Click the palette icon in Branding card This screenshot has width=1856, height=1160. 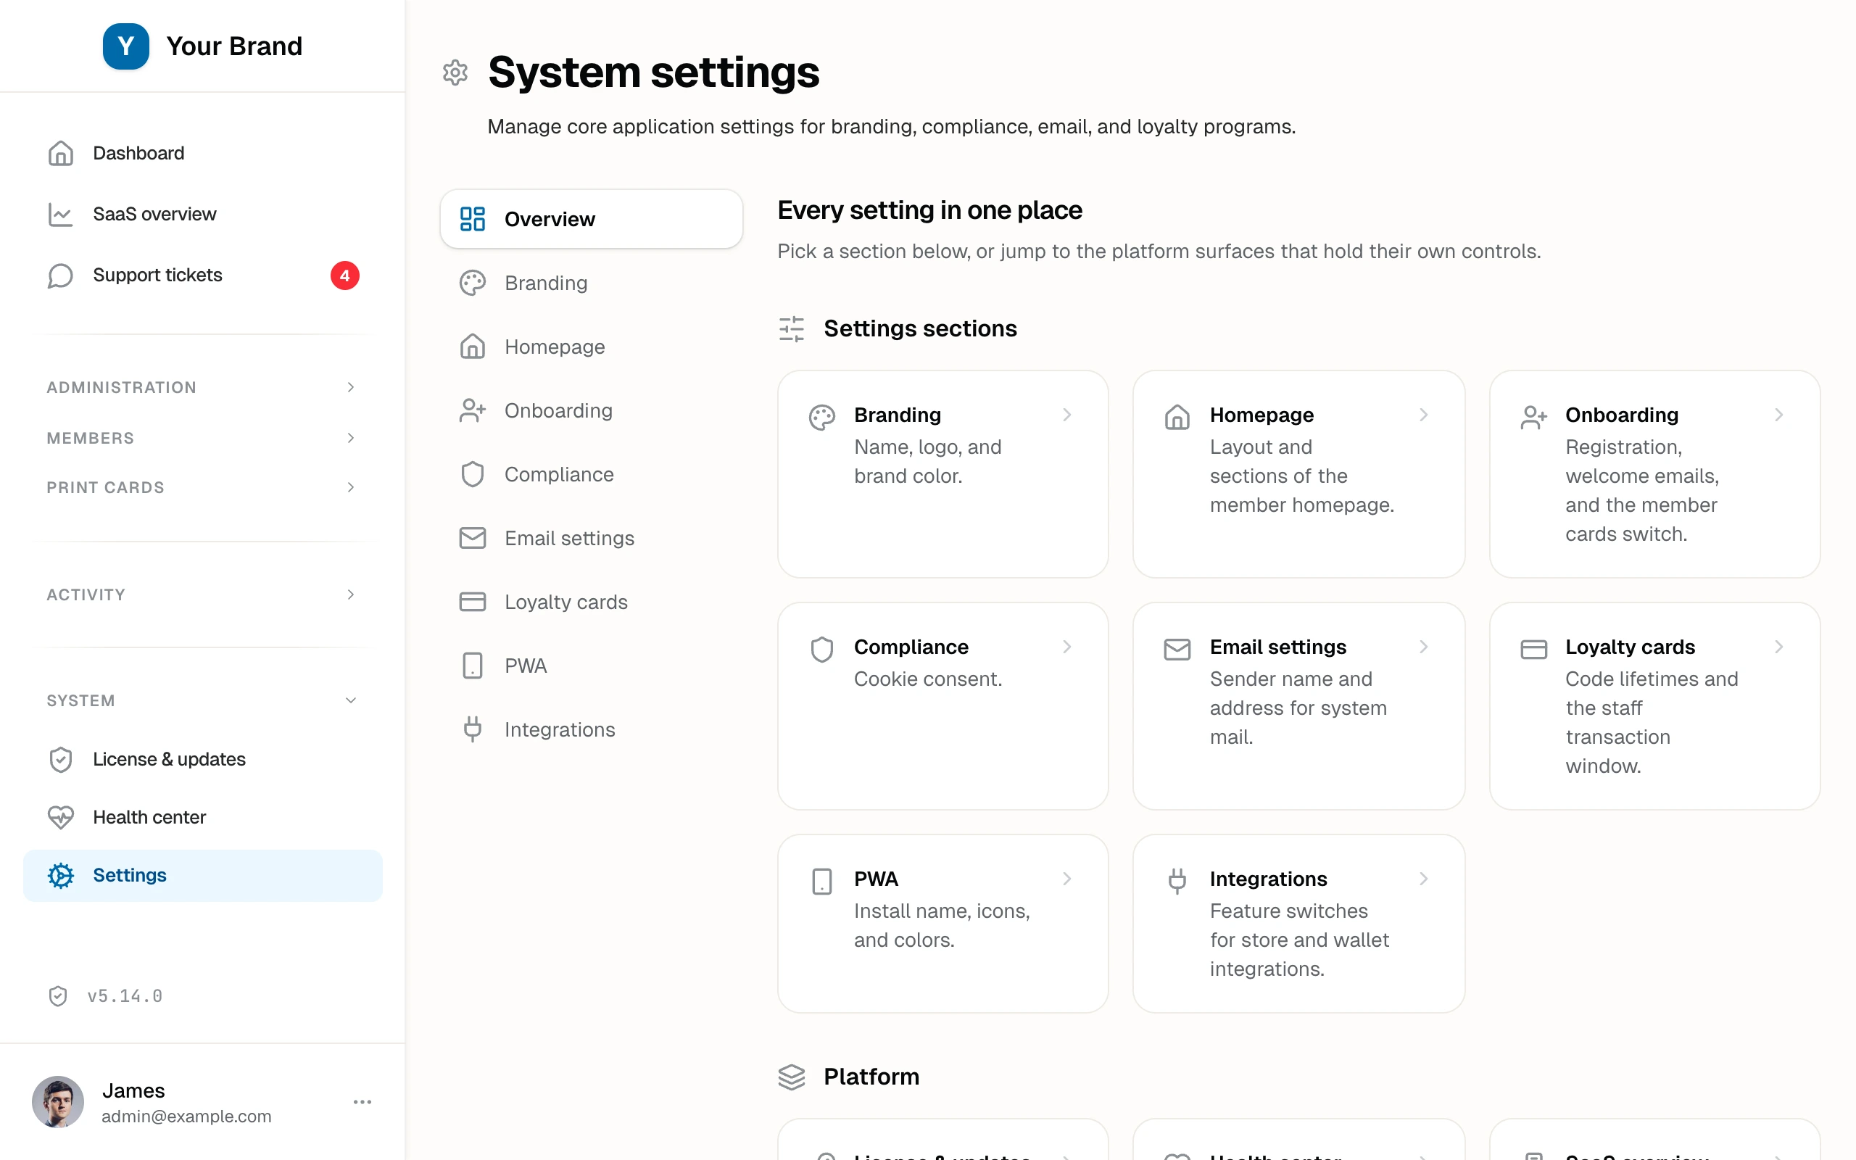pos(821,418)
